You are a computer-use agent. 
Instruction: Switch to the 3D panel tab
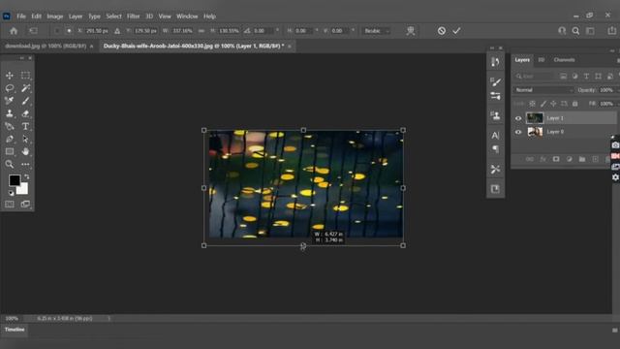tap(542, 60)
